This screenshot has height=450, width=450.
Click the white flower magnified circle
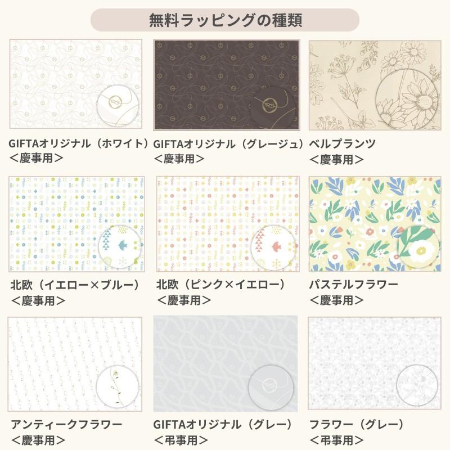(418, 249)
